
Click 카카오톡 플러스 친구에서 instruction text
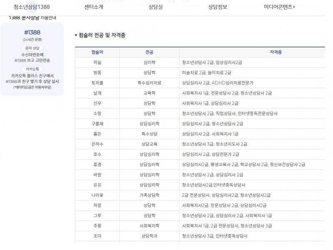click(x=32, y=76)
